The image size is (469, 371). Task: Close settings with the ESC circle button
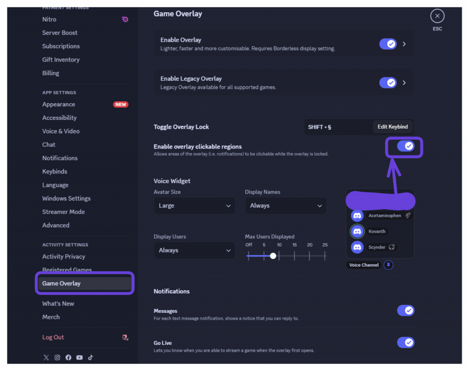coord(437,16)
